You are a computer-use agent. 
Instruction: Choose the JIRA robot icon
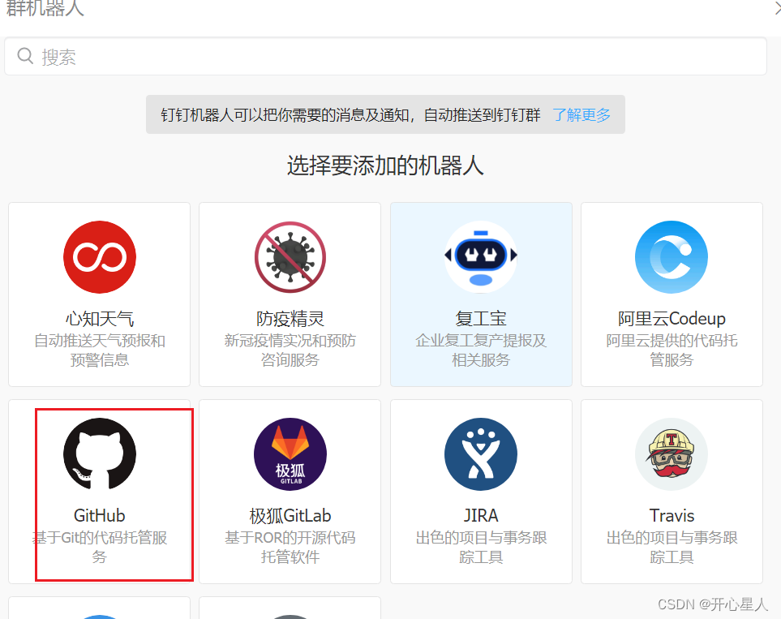[481, 454]
